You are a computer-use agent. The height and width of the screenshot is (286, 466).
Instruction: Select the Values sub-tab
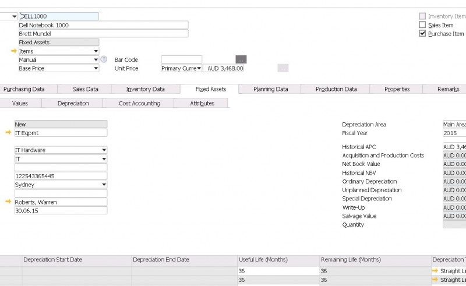[20, 103]
